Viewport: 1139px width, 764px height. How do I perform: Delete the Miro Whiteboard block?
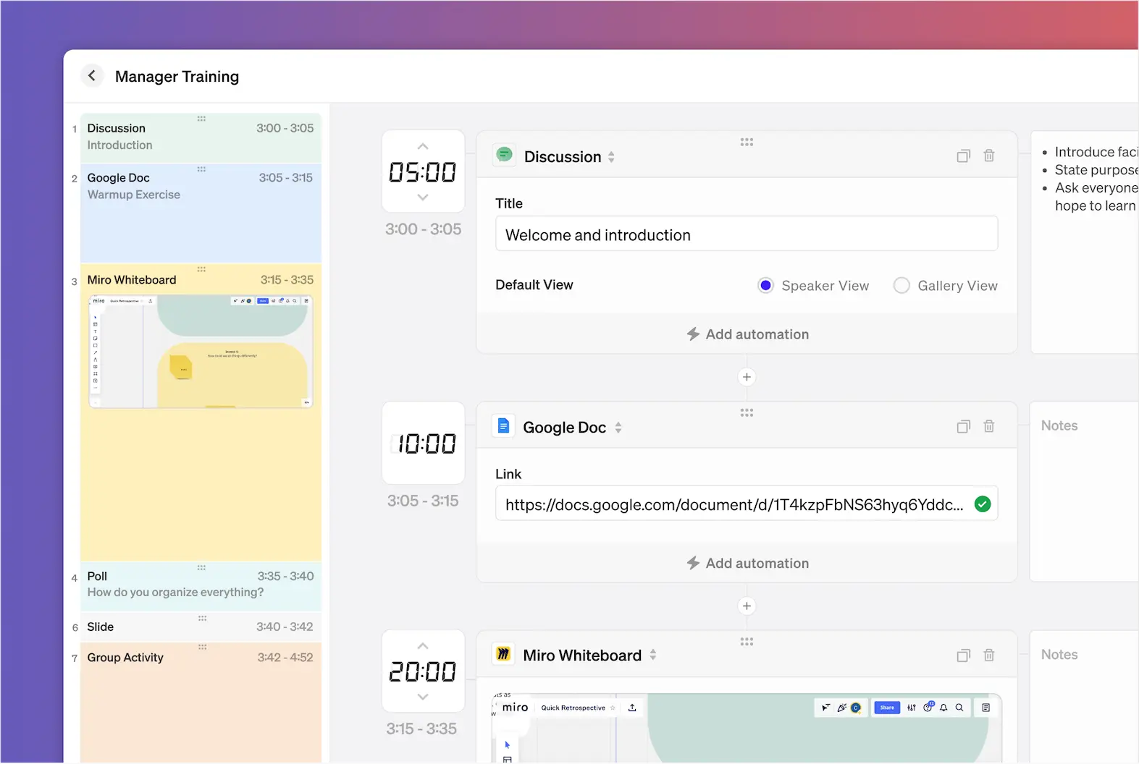(x=989, y=655)
